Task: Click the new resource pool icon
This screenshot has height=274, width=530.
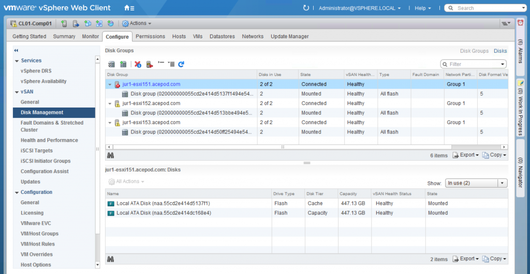Action: click(111, 23)
